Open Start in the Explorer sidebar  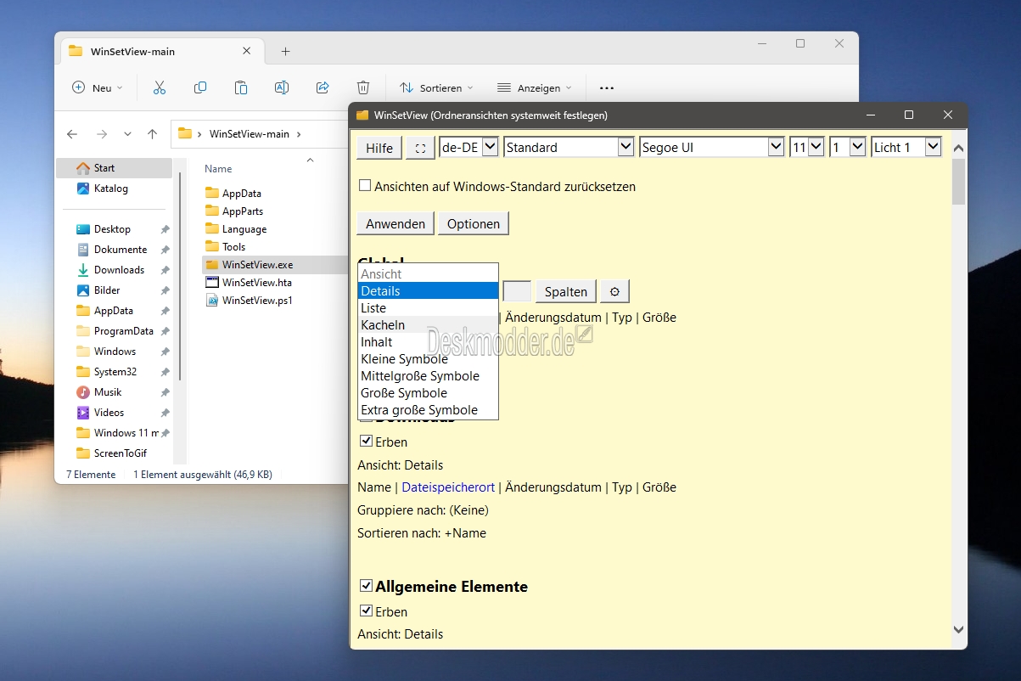click(114, 168)
